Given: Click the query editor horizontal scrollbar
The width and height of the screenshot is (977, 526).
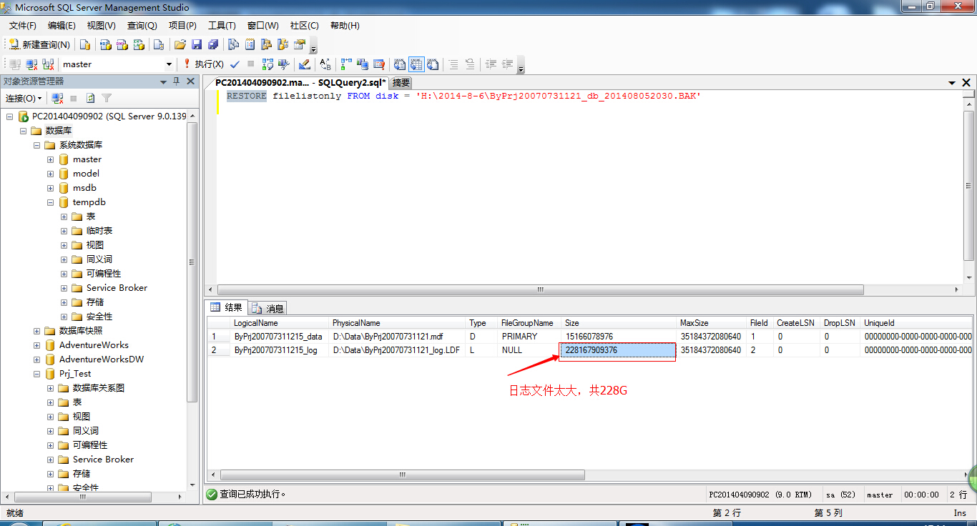Looking at the screenshot, I should (x=539, y=290).
